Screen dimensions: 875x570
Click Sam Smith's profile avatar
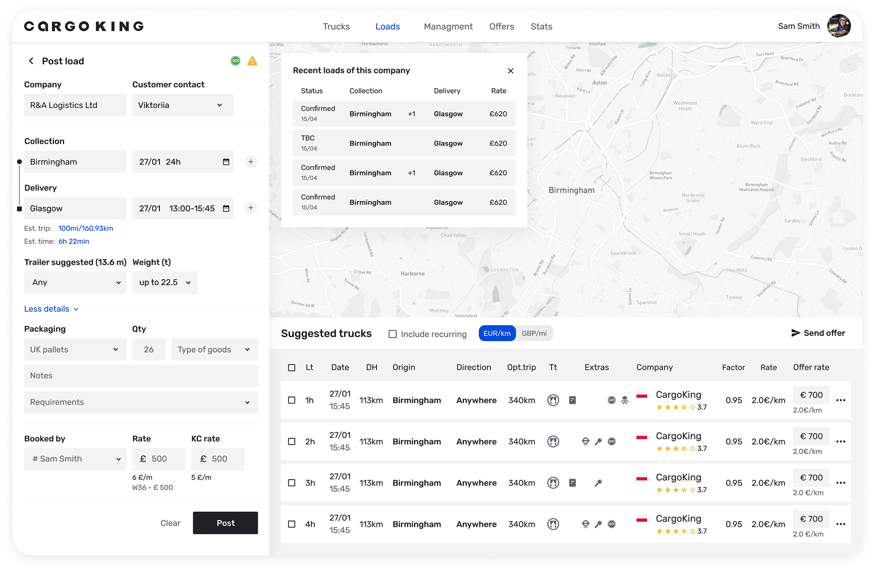[x=839, y=26]
